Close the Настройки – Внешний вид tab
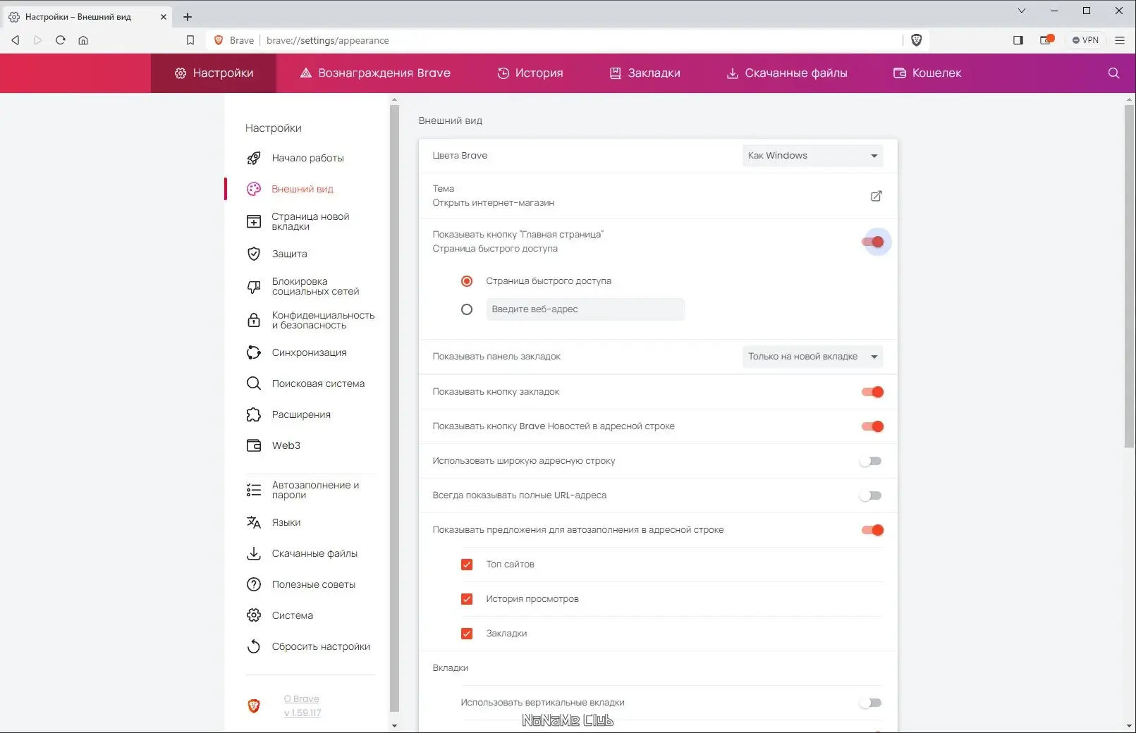Screen dimensions: 1136x733 (164, 17)
